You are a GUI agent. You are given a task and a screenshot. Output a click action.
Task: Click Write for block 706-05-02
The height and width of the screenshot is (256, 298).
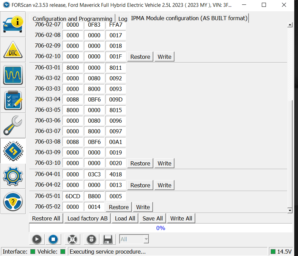[143, 207]
